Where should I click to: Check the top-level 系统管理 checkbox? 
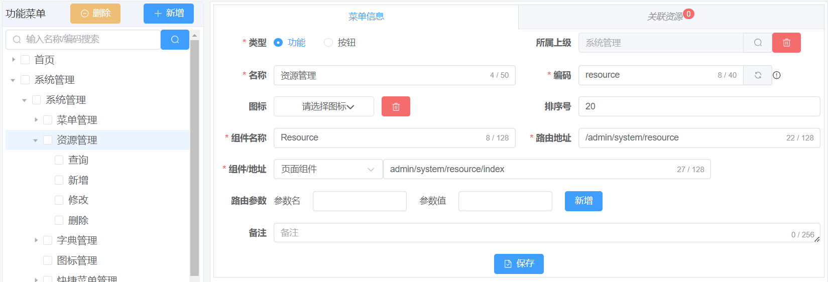25,80
